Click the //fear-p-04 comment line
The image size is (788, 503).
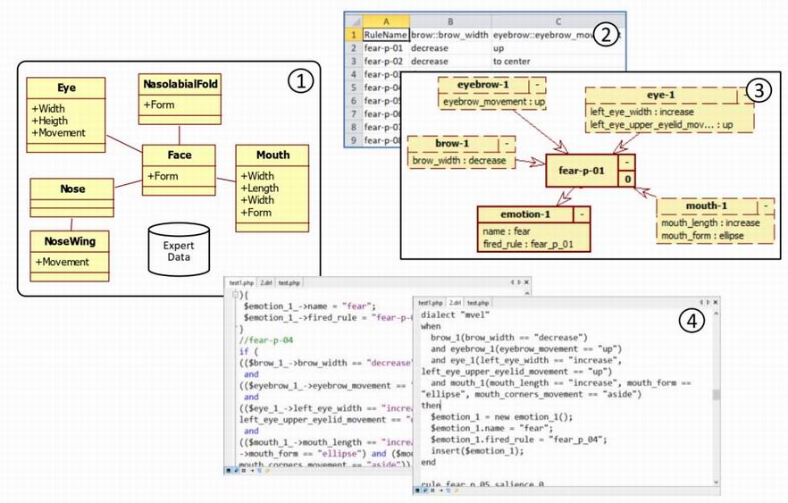(266, 340)
